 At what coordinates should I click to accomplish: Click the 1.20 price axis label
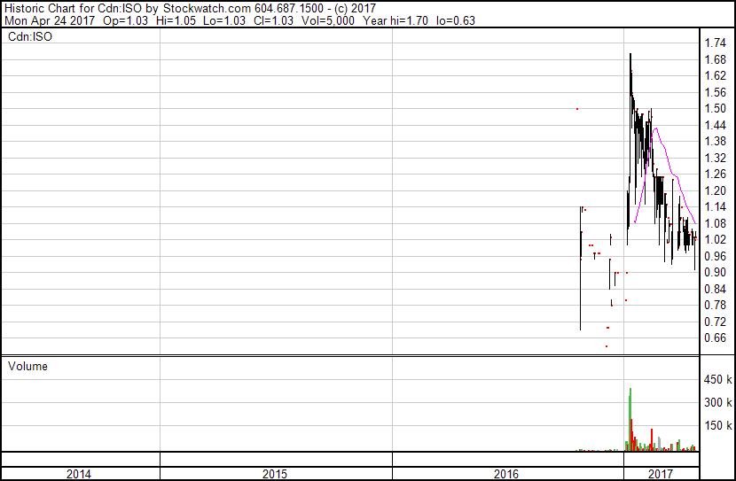[716, 190]
